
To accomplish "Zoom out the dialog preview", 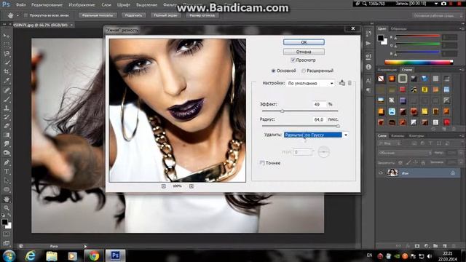I will coord(163,186).
